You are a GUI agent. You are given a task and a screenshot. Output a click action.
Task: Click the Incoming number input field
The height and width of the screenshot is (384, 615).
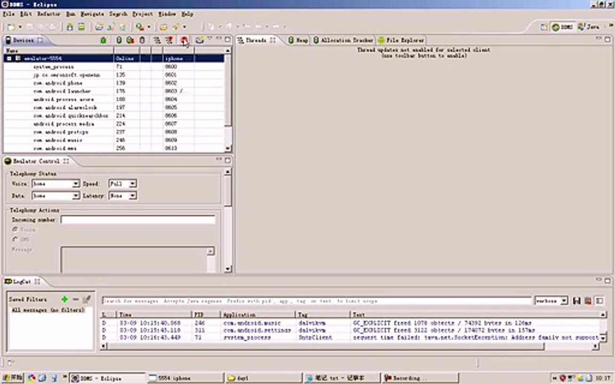(138, 220)
